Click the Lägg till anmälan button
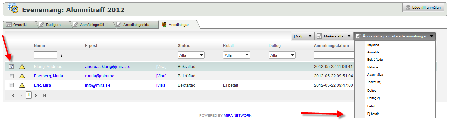452x126 pixels. [x=423, y=8]
